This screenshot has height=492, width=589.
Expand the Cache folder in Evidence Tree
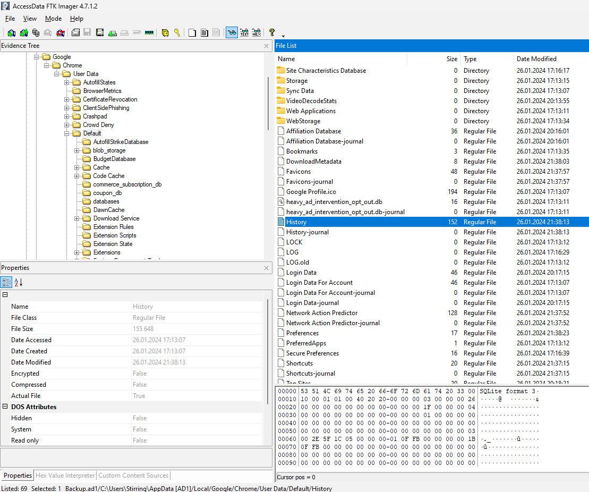point(77,167)
